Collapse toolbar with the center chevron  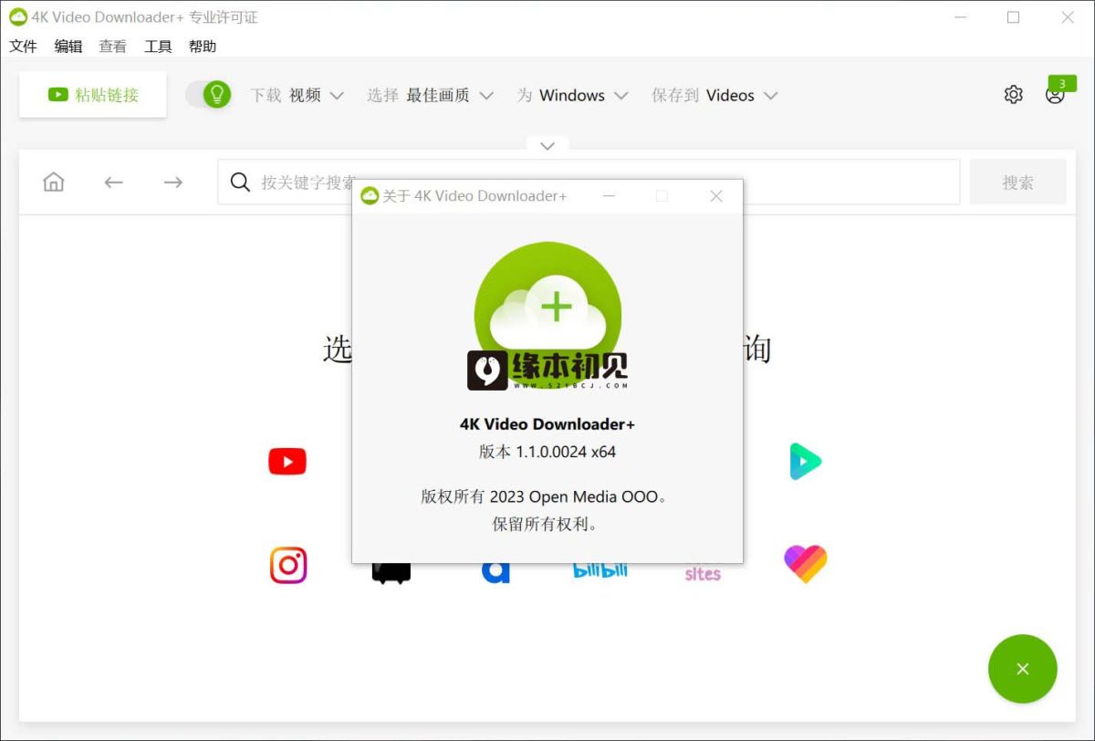point(547,145)
